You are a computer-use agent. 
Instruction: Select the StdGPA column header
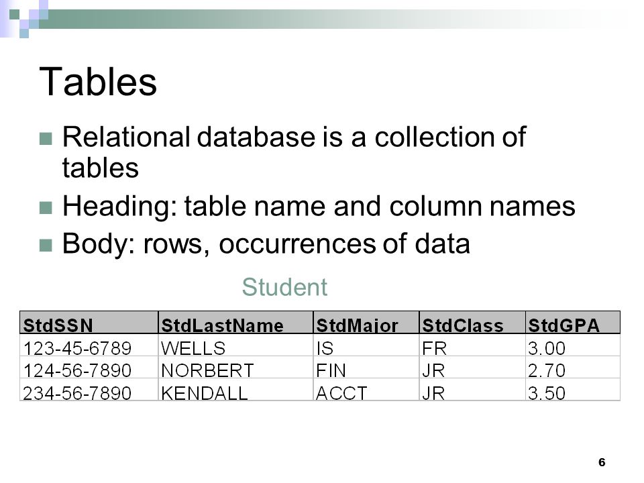tap(573, 323)
